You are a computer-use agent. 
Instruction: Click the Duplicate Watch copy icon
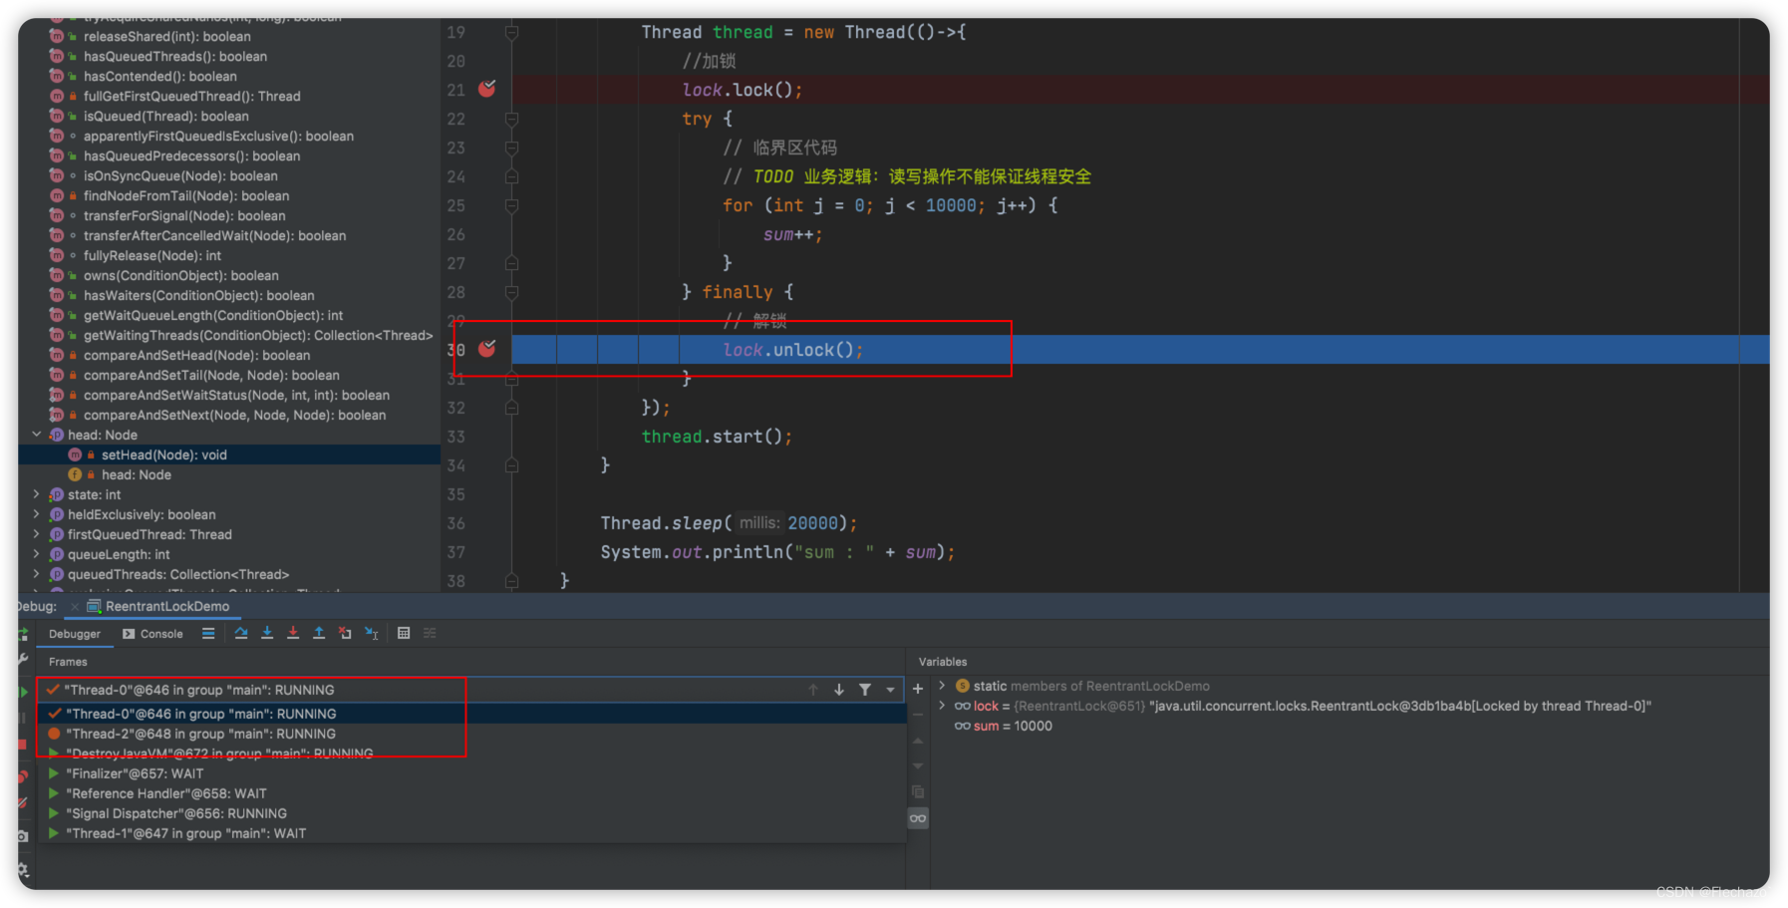coord(918,792)
